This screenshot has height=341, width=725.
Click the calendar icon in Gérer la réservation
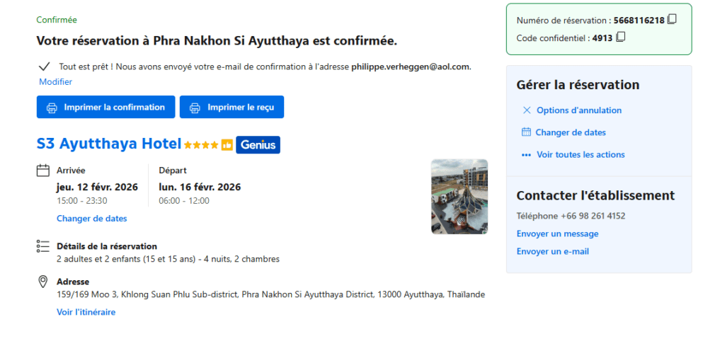tap(526, 132)
